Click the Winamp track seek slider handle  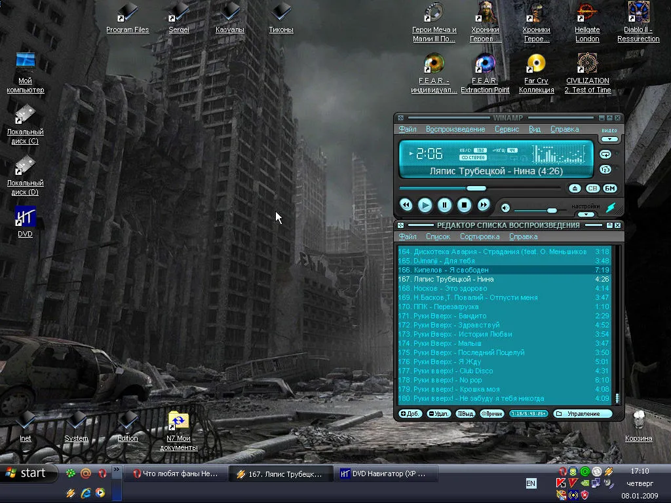click(x=476, y=188)
